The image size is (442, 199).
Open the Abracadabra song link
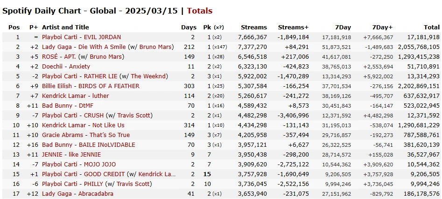point(96,194)
